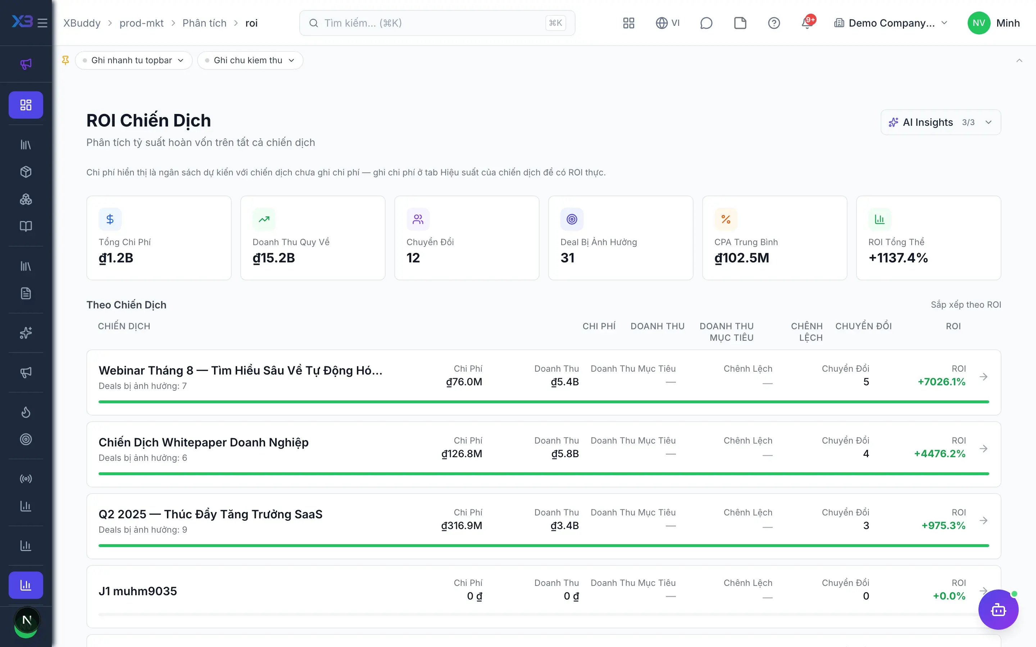Expand the Ghi chu kiem thu dropdown
Viewport: 1036px width, 647px height.
click(250, 60)
